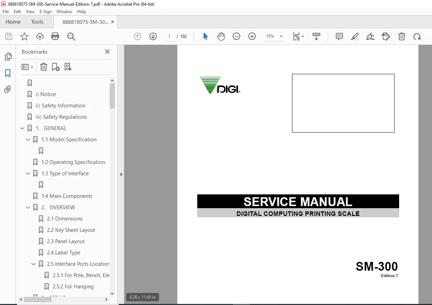Open the Attachments paperclip panel
The width and height of the screenshot is (432, 305).
pyautogui.click(x=8, y=89)
